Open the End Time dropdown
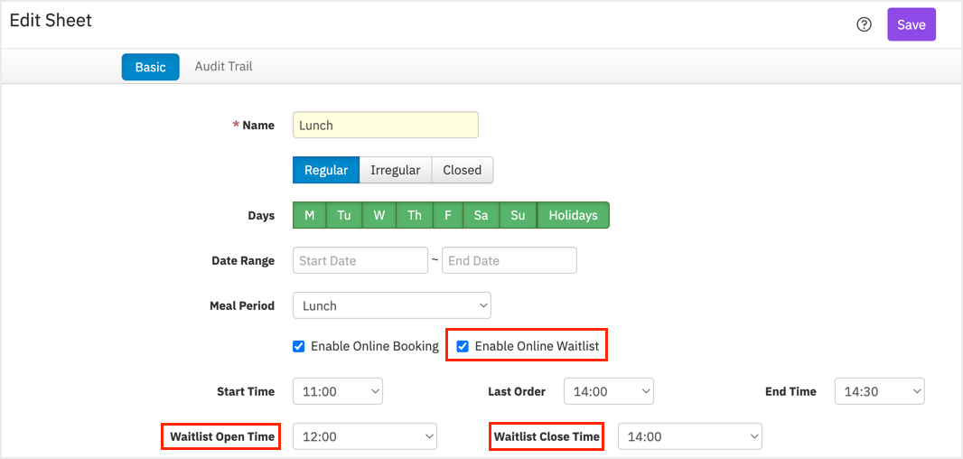This screenshot has width=963, height=459. point(880,391)
